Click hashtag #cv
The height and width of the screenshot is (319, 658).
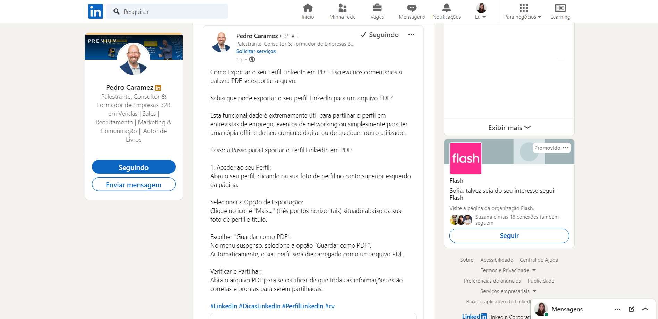[x=330, y=306]
